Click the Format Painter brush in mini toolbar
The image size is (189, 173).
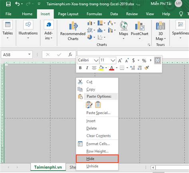pos(146,68)
